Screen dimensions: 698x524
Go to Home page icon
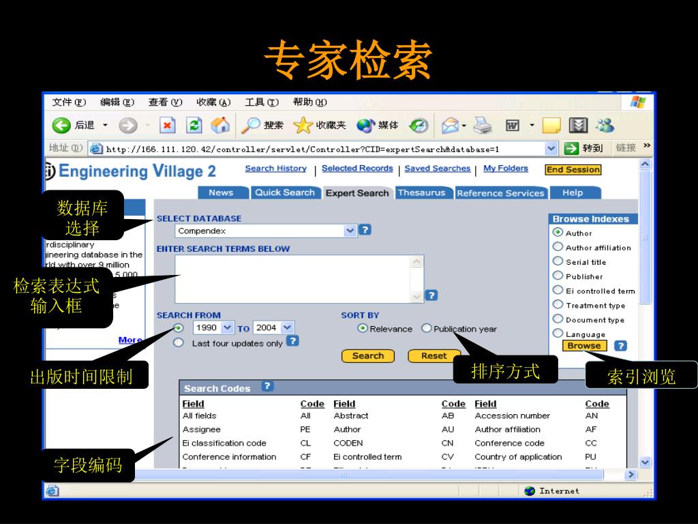[220, 126]
